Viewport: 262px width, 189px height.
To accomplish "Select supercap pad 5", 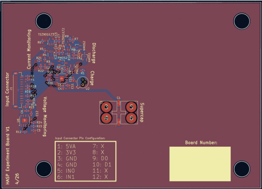I will point(132,107).
